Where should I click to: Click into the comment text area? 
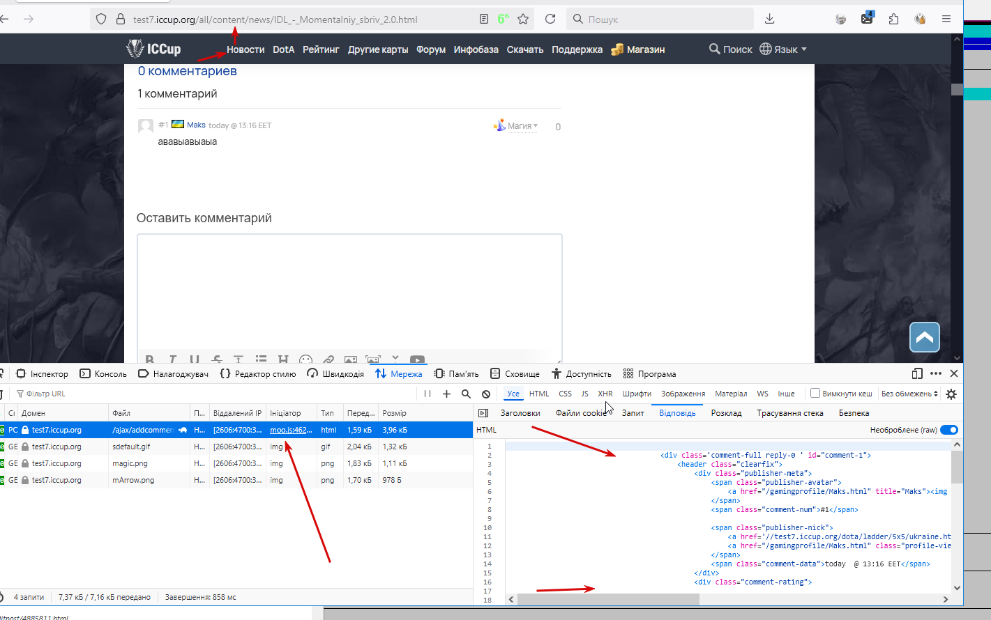(349, 291)
